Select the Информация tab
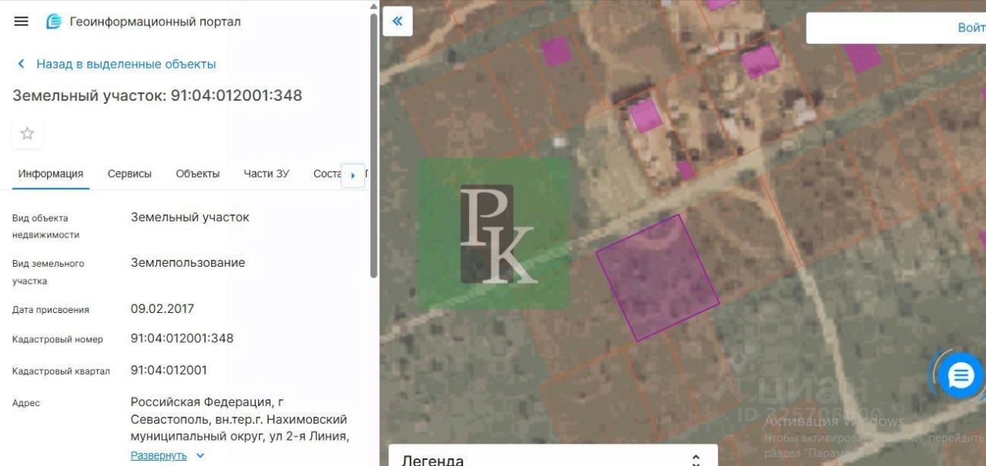Image resolution: width=986 pixels, height=466 pixels. (x=51, y=174)
